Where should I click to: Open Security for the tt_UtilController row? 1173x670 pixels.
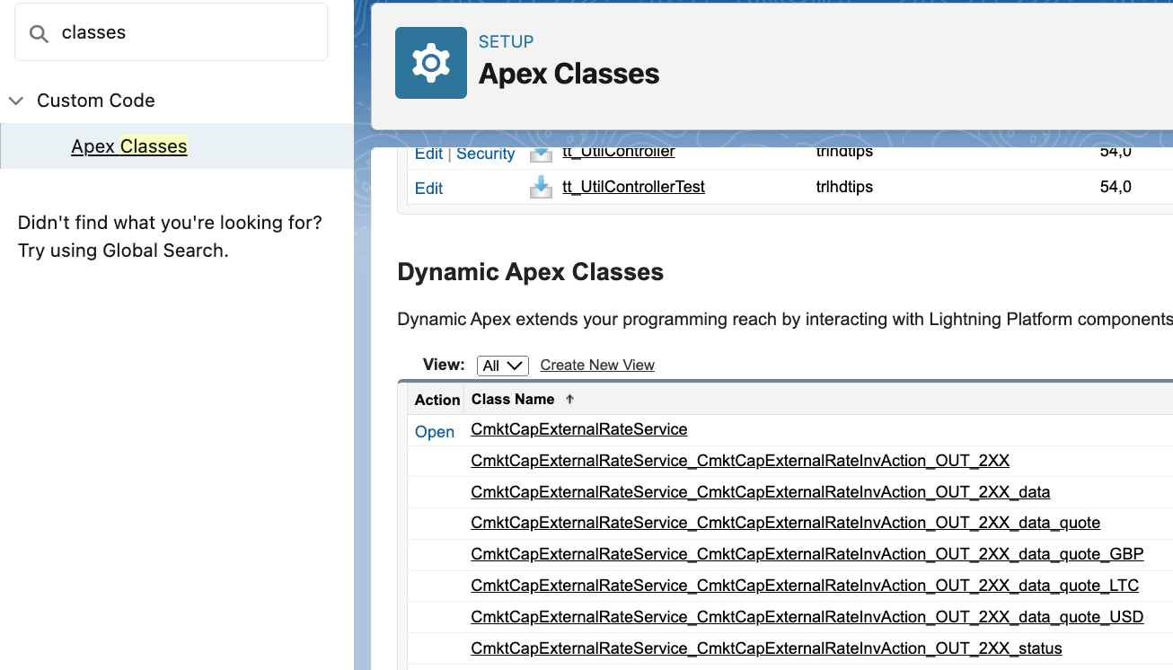click(485, 154)
